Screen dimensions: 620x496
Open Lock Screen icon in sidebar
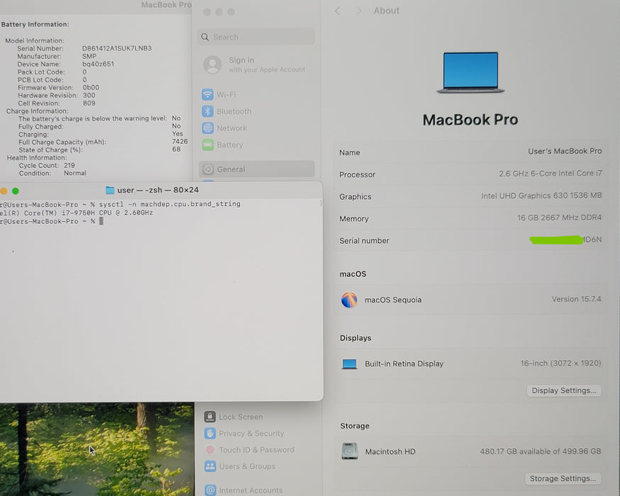[x=210, y=417]
